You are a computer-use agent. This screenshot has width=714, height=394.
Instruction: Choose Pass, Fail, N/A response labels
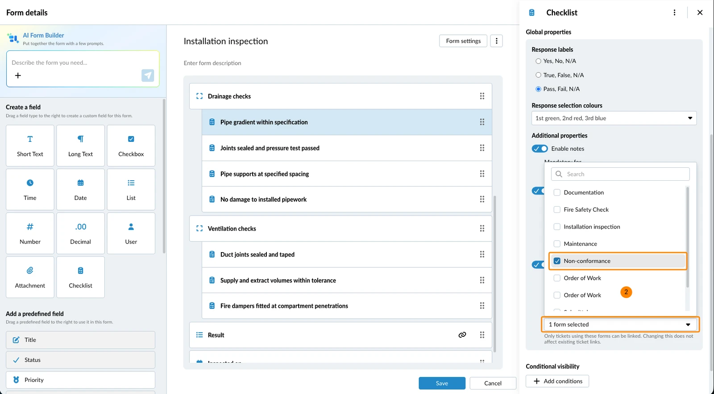pos(538,89)
